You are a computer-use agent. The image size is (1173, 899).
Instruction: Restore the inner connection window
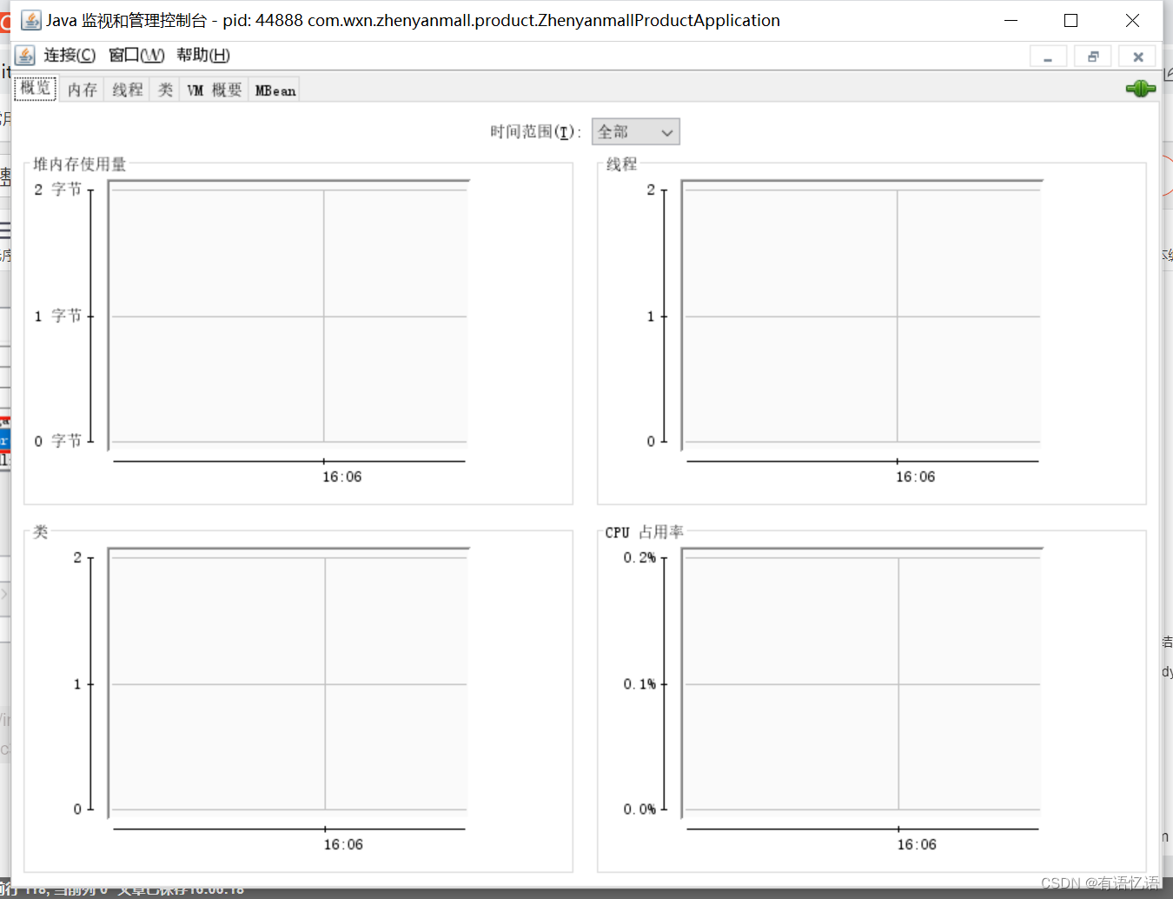click(1093, 57)
